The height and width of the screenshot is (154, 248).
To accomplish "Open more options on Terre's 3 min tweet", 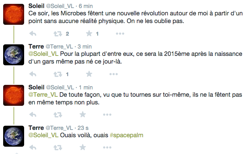I will [114, 74].
